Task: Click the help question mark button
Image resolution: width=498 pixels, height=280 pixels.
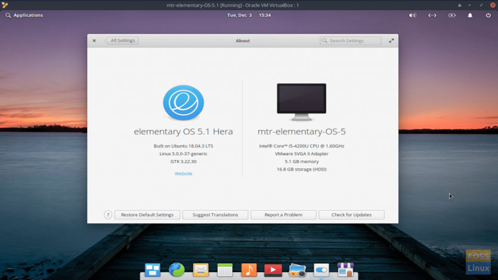Action: (108, 215)
